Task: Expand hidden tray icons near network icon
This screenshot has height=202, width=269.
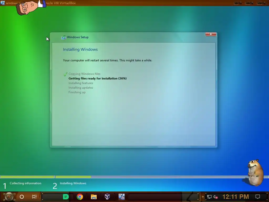Action: [203, 197]
